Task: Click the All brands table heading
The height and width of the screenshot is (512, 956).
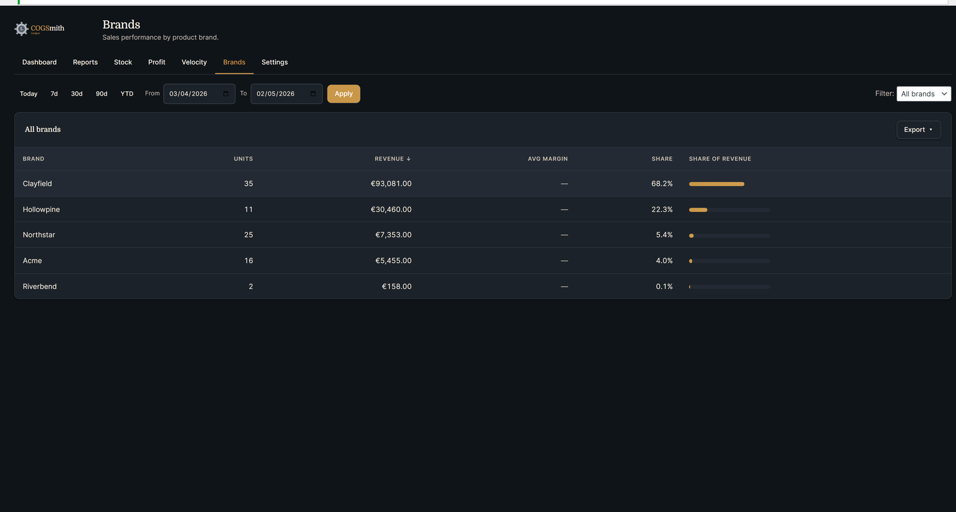Action: click(42, 129)
